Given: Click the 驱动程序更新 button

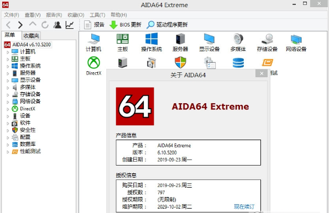Looking at the screenshot, I should pyautogui.click(x=167, y=25).
